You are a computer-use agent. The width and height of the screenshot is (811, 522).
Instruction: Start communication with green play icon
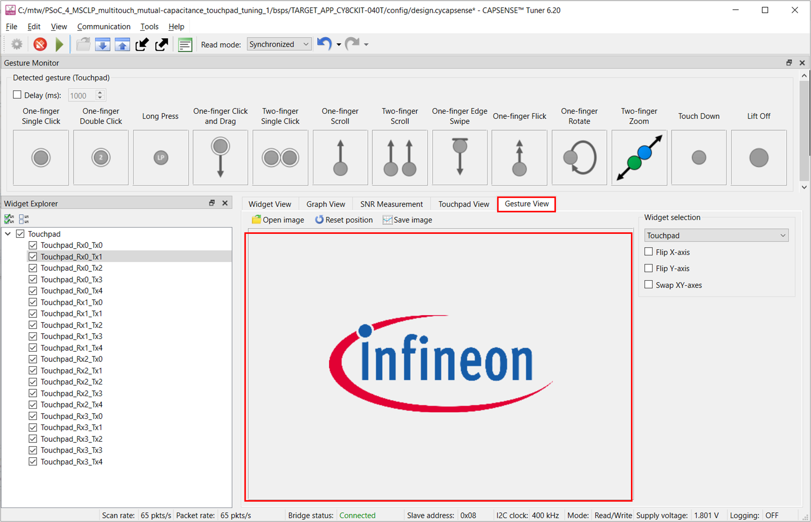point(60,44)
